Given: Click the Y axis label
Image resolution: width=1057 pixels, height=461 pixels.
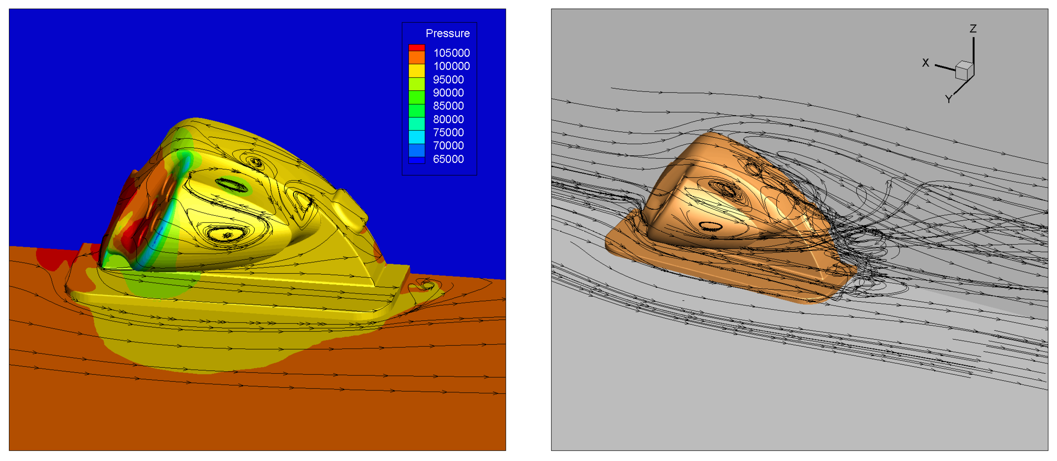Looking at the screenshot, I should (x=948, y=99).
